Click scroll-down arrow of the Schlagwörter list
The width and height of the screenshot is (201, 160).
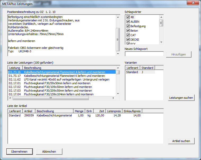[x=161, y=42]
